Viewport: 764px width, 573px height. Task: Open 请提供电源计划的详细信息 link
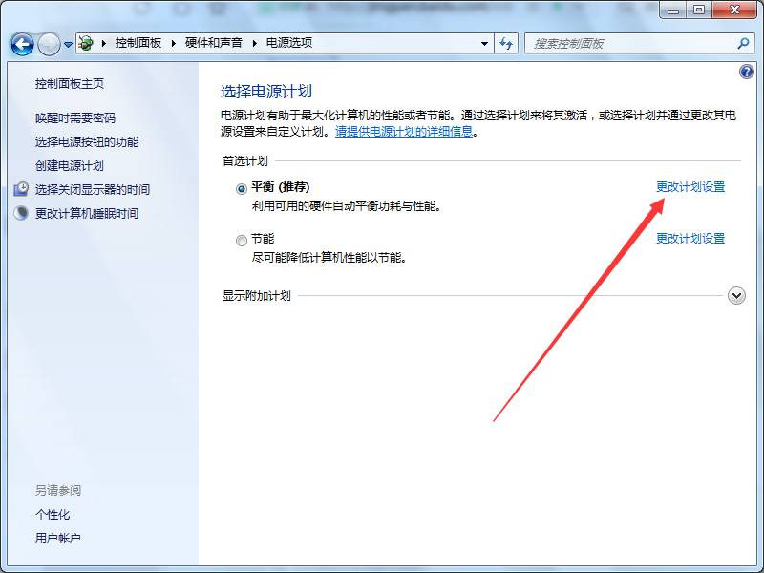click(404, 132)
